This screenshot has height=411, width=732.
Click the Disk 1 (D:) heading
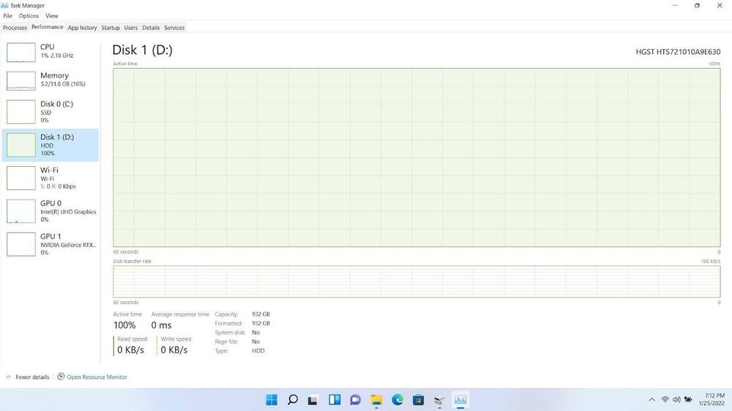tap(143, 50)
